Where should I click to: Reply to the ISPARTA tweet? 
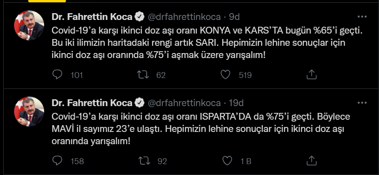coord(57,160)
